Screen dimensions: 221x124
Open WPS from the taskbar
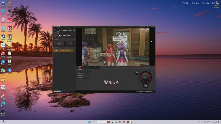(124, 122)
